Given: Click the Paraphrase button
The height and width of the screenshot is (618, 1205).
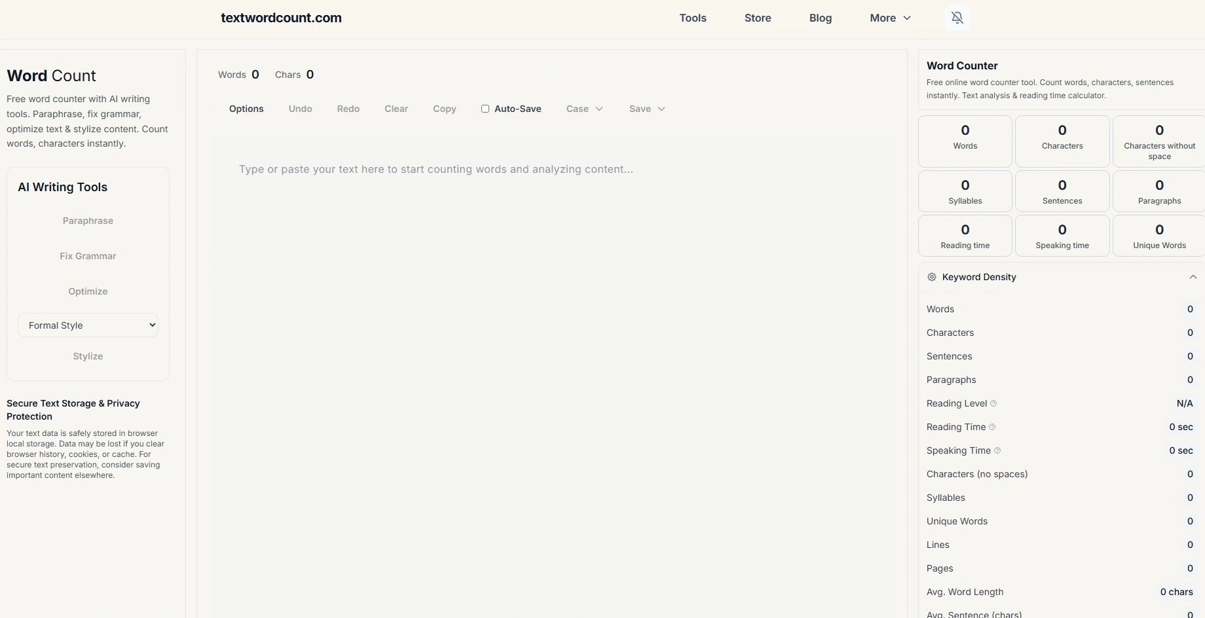Looking at the screenshot, I should (88, 221).
